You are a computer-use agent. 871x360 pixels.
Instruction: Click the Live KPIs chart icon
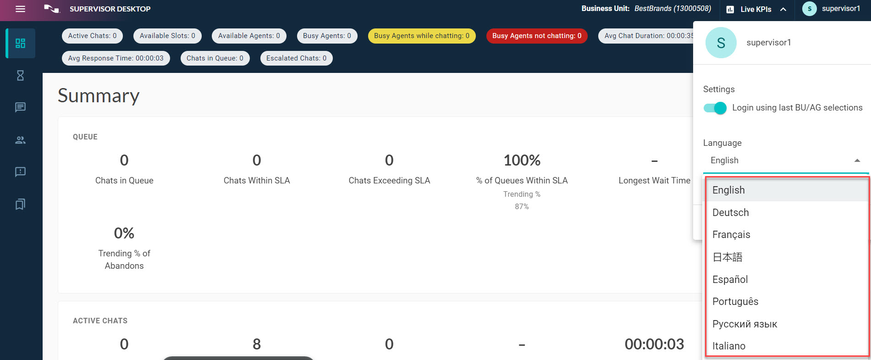pos(730,9)
